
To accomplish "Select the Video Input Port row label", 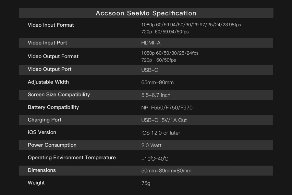I will [47, 43].
